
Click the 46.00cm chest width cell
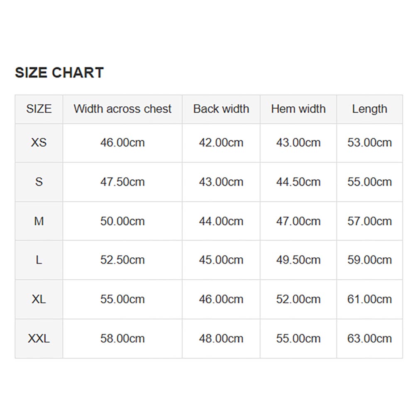pos(122,143)
